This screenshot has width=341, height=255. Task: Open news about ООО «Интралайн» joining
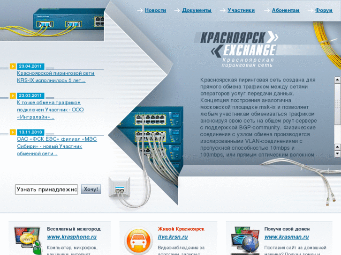click(50, 110)
